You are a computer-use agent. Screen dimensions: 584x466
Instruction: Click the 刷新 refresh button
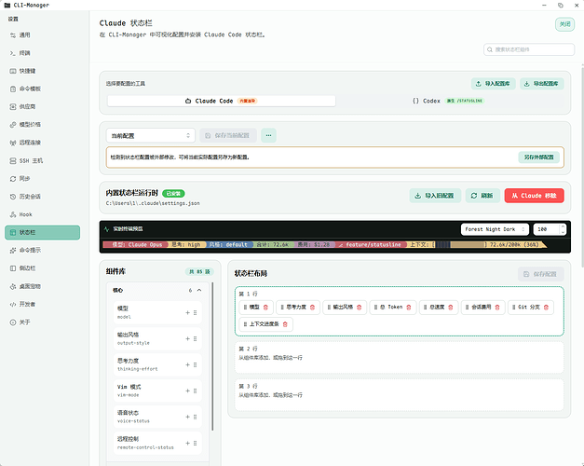point(482,196)
